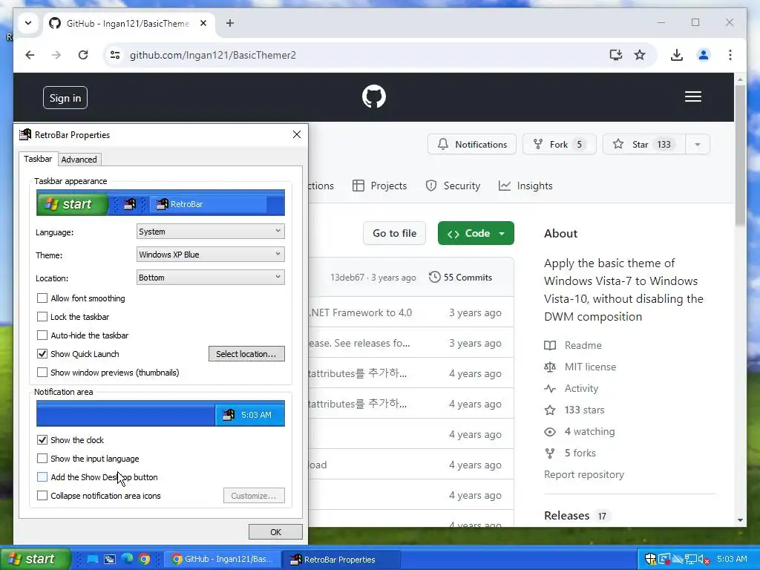
Task: Click the install app icon in address bar
Action: 615,55
